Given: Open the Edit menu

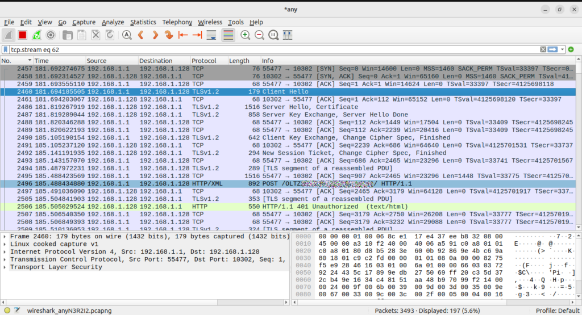Looking at the screenshot, I should 26,22.
